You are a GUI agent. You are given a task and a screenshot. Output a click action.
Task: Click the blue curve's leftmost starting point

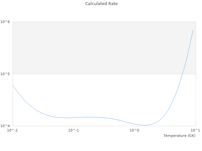[13, 85]
